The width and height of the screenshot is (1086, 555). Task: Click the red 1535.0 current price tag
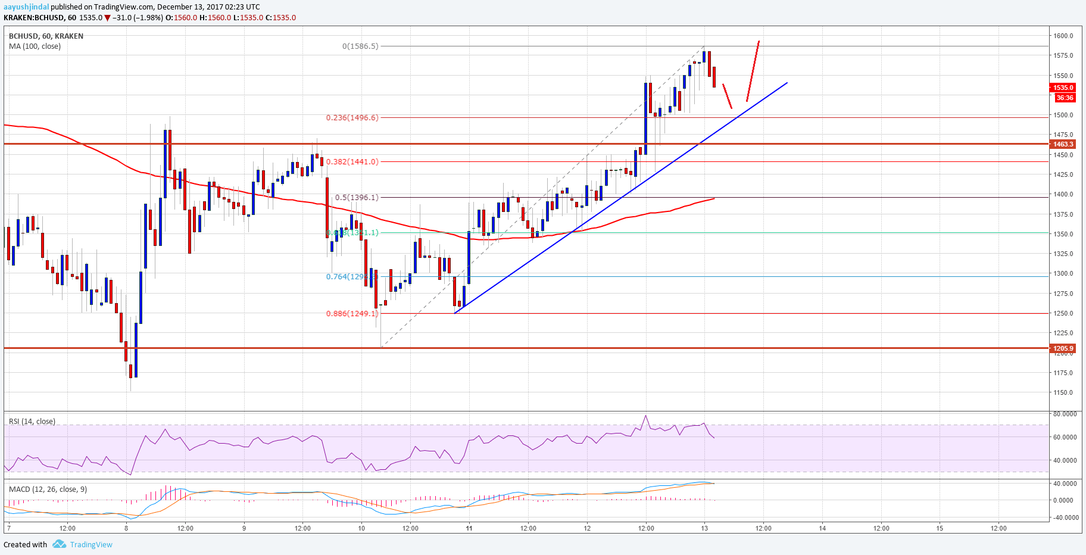coord(1063,88)
